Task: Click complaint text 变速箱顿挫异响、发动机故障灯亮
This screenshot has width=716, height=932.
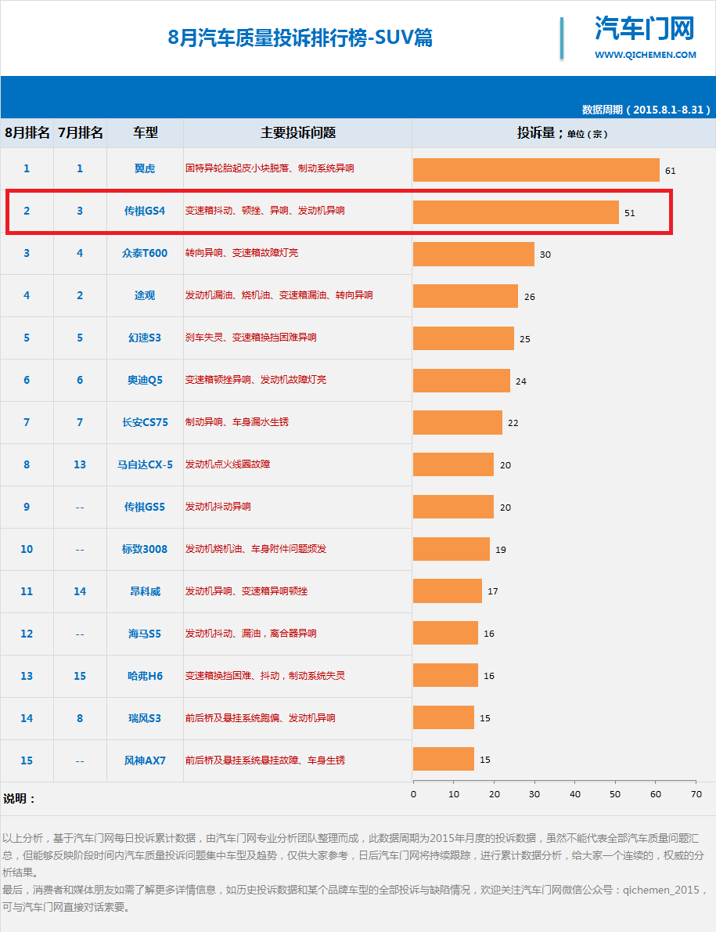Action: [x=256, y=380]
